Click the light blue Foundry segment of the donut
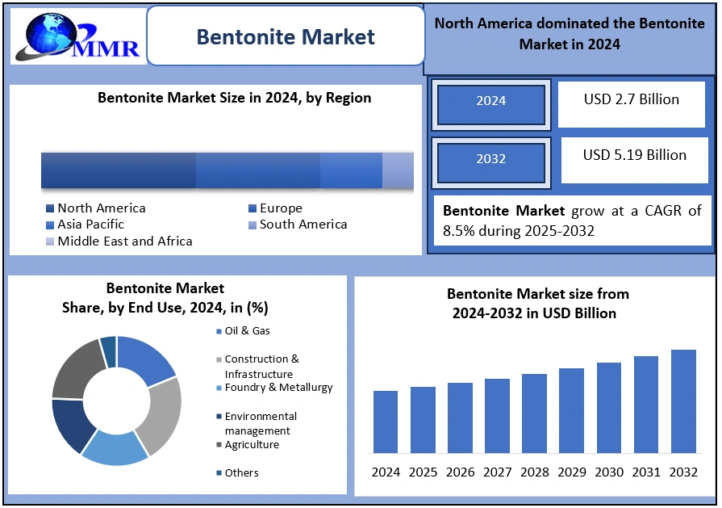This screenshot has width=722, height=508. tap(117, 448)
